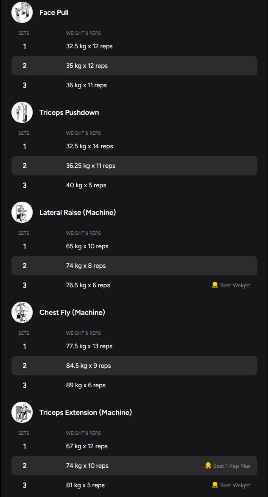Select Face Pull set 2 row
268x497 pixels.
pyautogui.click(x=134, y=66)
